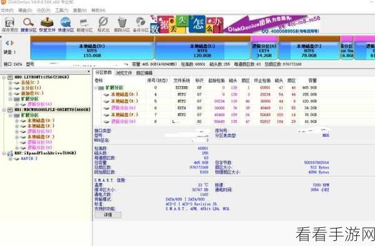Select 本地磁盘(F:) in the left tree

41,137
